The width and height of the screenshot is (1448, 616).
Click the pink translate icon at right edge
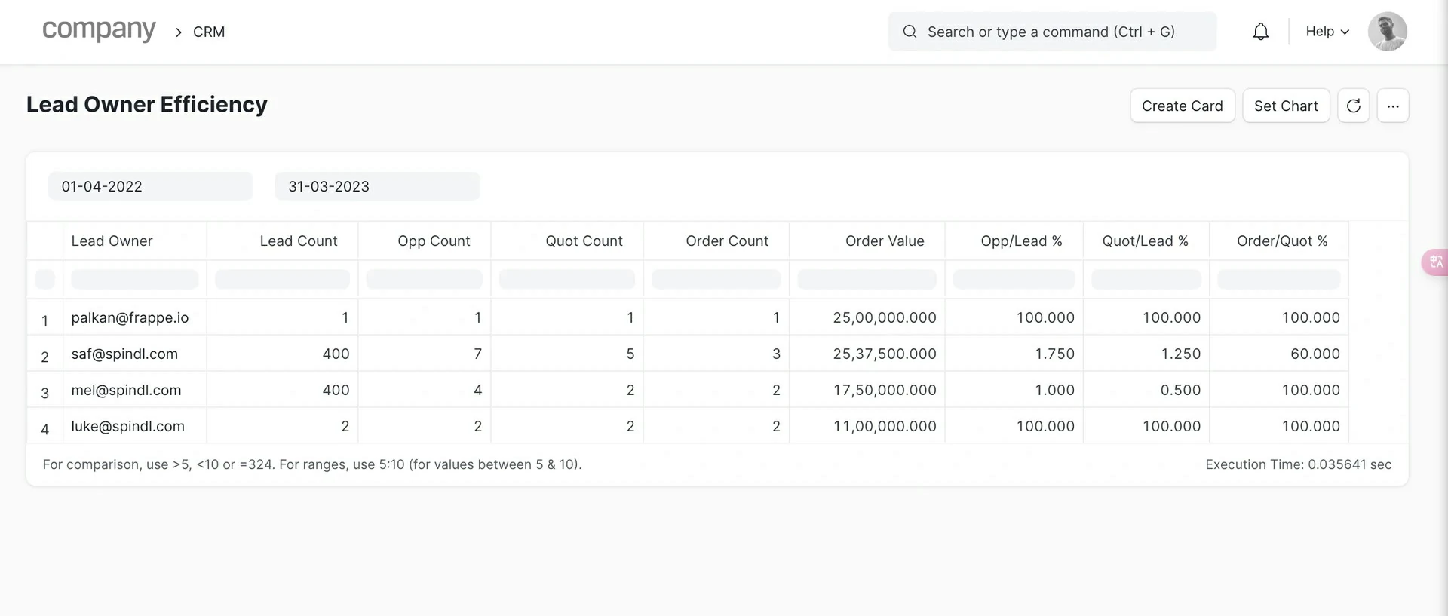1435,262
